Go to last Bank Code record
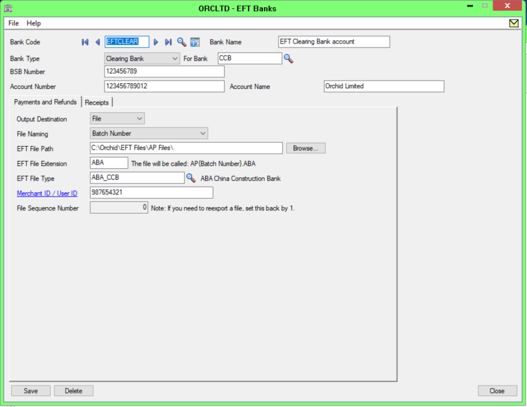Viewport: 527px width, 407px height. (x=168, y=42)
